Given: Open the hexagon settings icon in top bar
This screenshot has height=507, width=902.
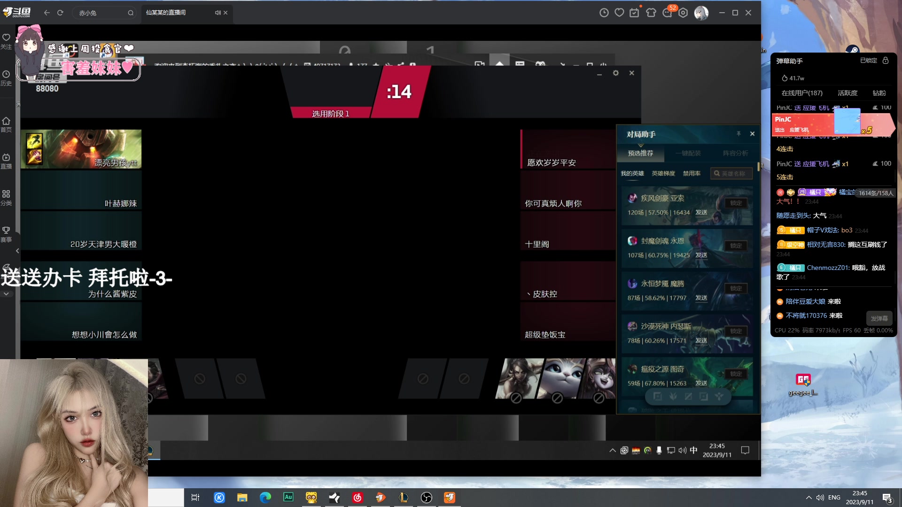Looking at the screenshot, I should click(684, 13).
